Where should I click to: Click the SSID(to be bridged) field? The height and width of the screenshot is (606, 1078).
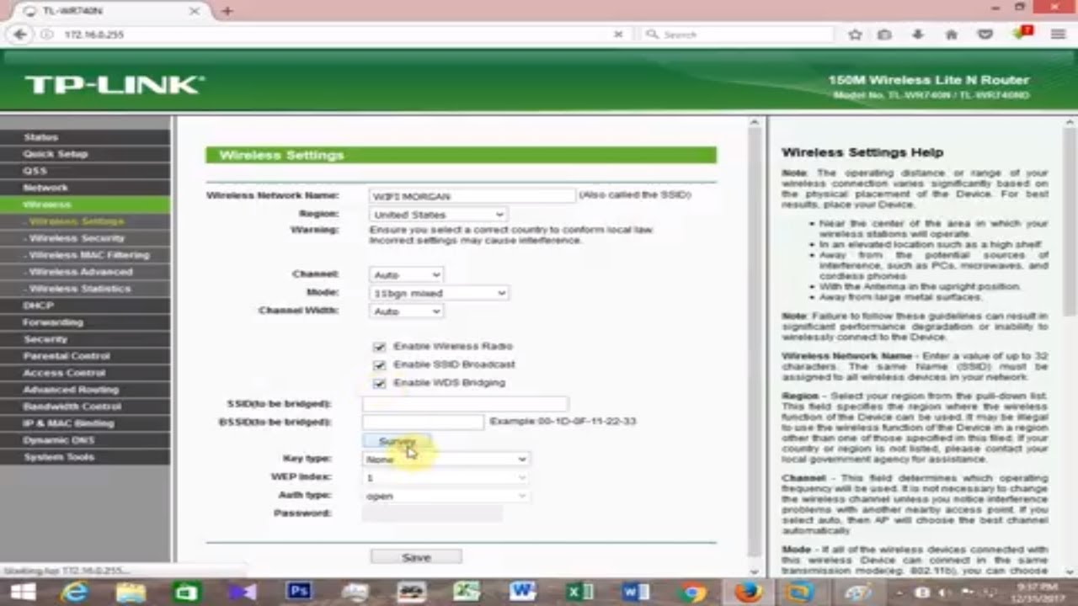[465, 404]
